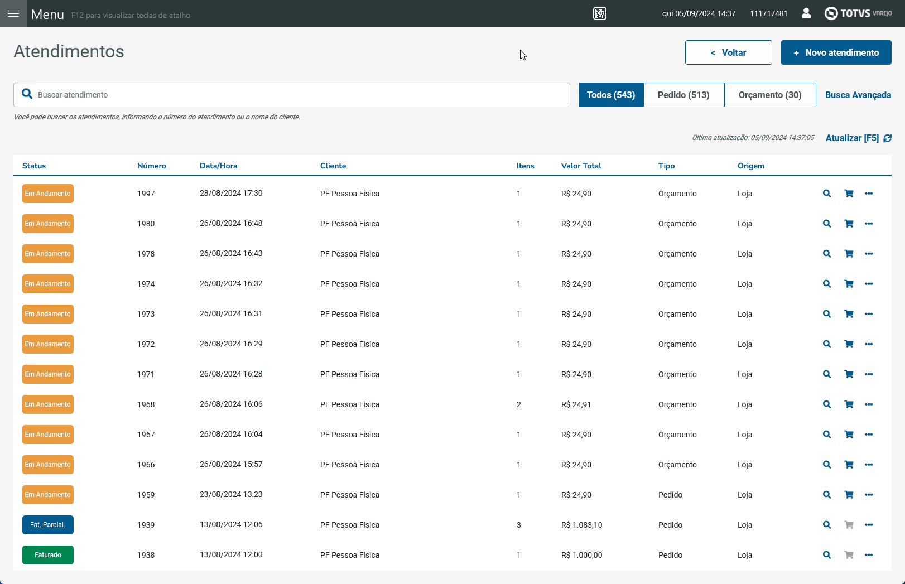Switch to the Orçamento (30) tab
Image resolution: width=905 pixels, height=584 pixels.
pos(770,95)
